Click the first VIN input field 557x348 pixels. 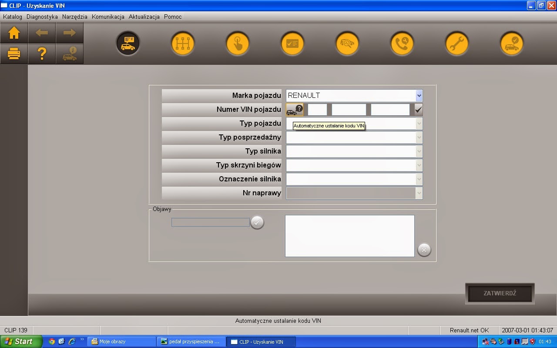point(317,110)
